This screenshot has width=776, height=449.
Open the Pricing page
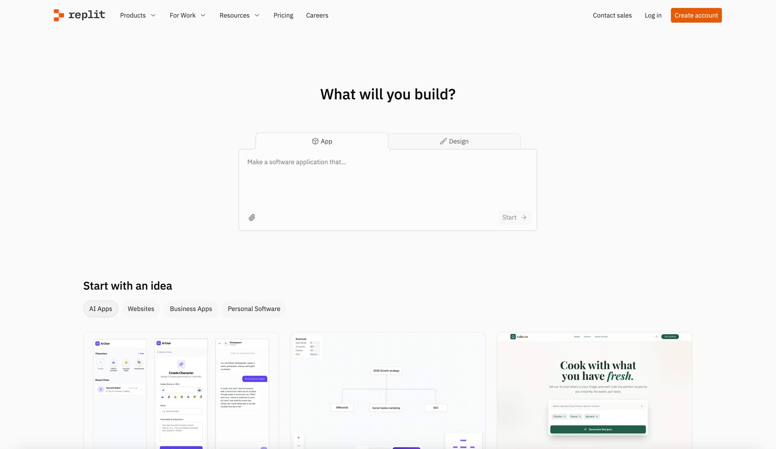[x=283, y=15]
